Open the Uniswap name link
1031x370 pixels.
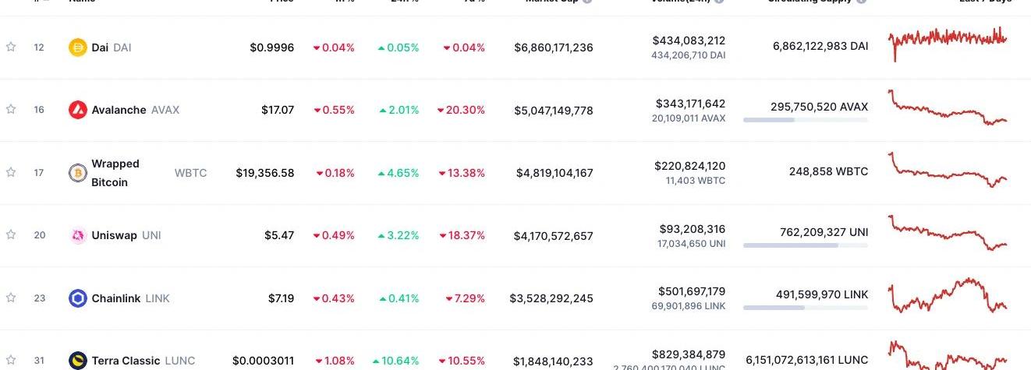click(114, 235)
